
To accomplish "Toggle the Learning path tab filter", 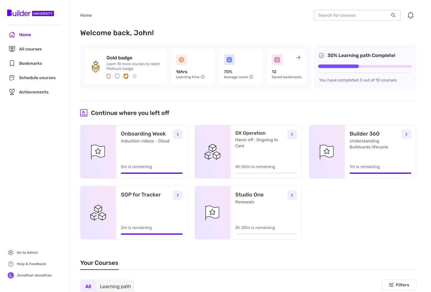I will coord(115,286).
